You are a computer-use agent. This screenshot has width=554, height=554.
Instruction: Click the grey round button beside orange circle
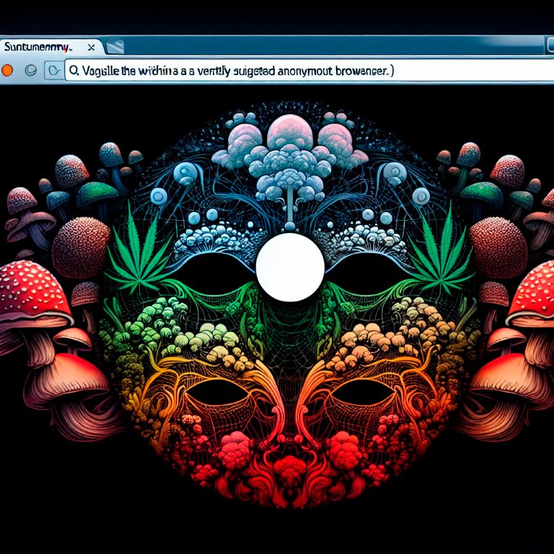click(x=30, y=71)
